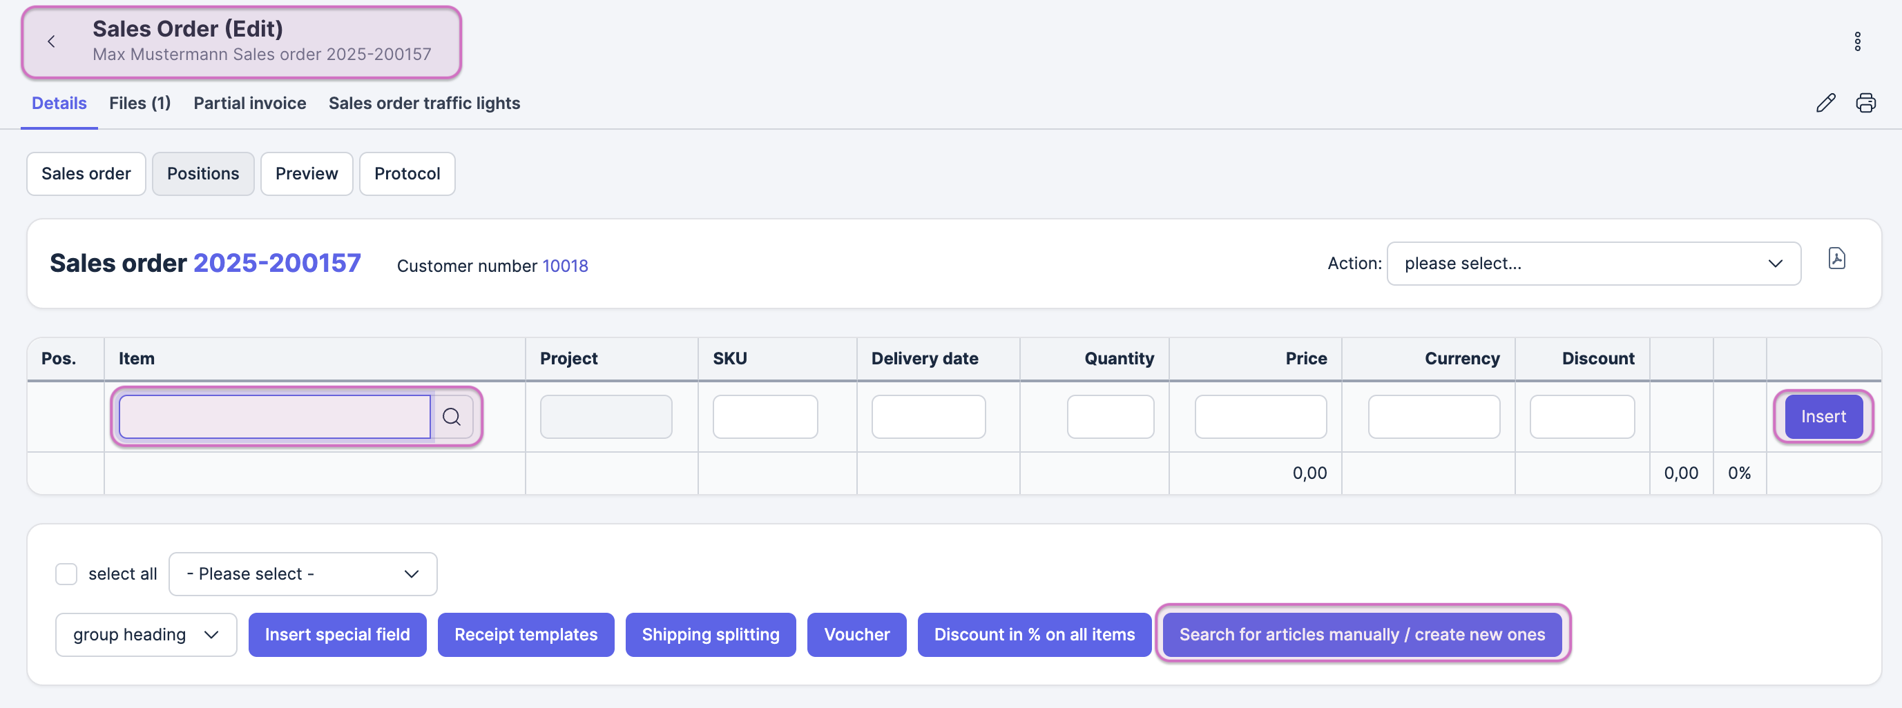Open the PDF document icon beside Action
Image resolution: width=1902 pixels, height=708 pixels.
1836,259
